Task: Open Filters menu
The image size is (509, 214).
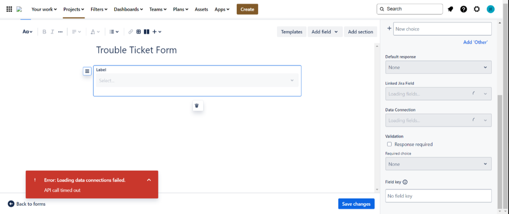Action: click(99, 9)
